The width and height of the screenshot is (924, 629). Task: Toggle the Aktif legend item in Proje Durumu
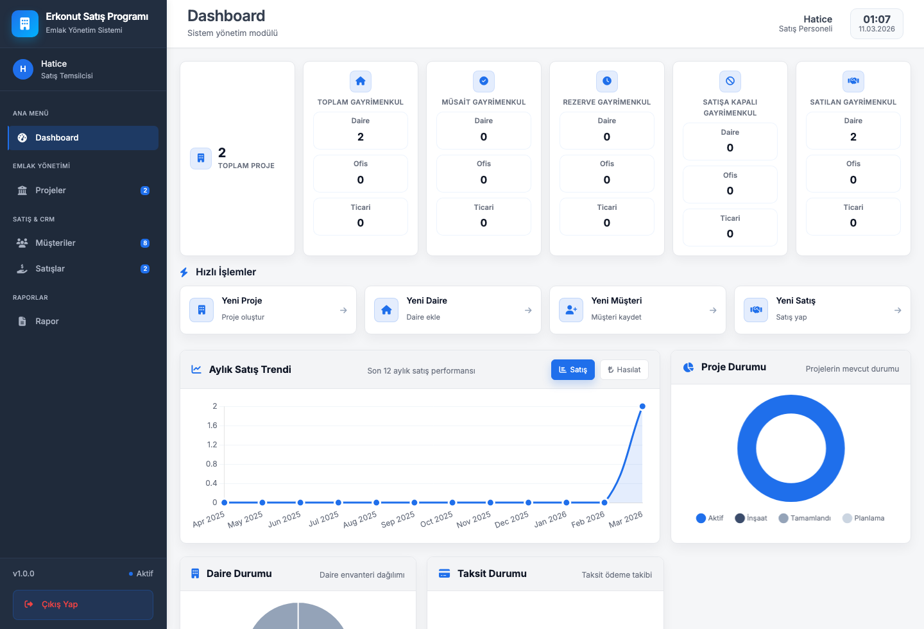pyautogui.click(x=710, y=519)
